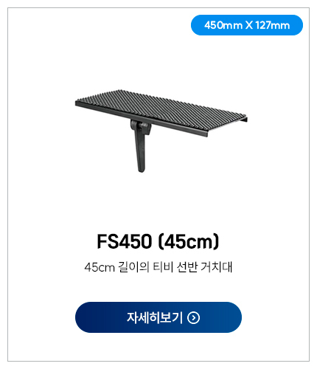This screenshot has height=369, width=317.
Task: Click the FS450 (45cm) product title
Action: pos(158,241)
